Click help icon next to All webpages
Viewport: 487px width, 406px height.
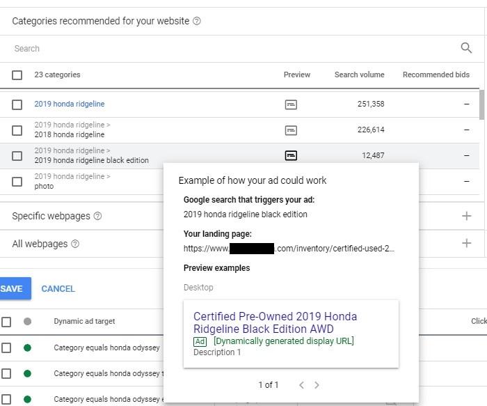point(75,244)
